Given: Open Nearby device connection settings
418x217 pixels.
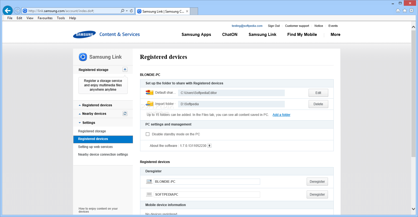Looking at the screenshot, I should [103, 155].
